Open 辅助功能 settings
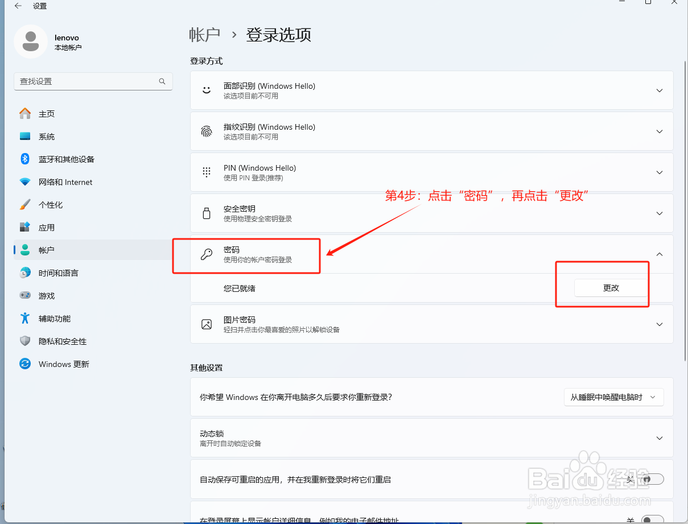The width and height of the screenshot is (688, 524). click(56, 318)
